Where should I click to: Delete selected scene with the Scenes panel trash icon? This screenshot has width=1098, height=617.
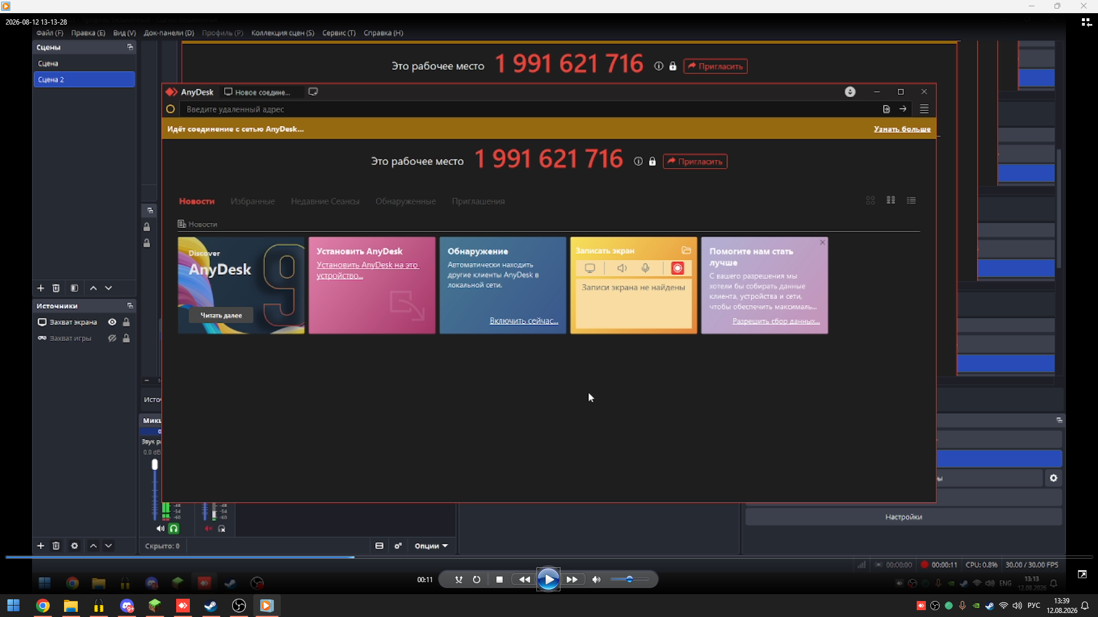[56, 289]
